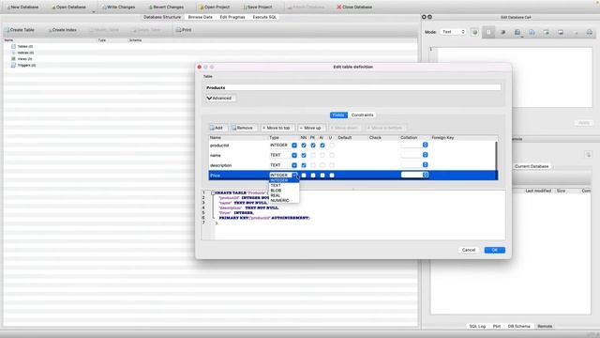Screen dimensions: 600x338
Task: Click Close Database red X button
Action: (354, 7)
